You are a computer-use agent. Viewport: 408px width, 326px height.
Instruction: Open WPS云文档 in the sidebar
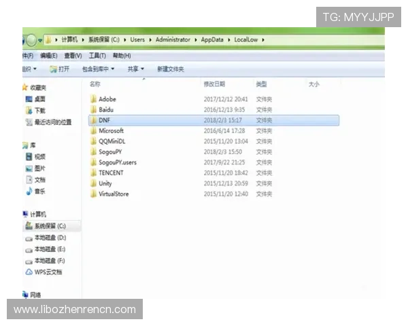tap(44, 272)
